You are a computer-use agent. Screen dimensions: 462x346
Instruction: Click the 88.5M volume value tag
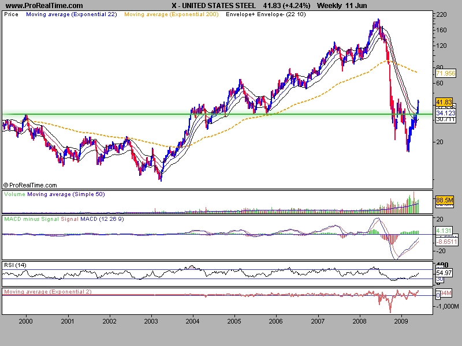tap(445, 200)
